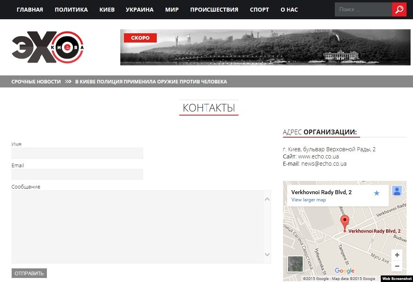Viewport: 413px width, 282px height.
Task: Zoom out on the map
Action: 397,266
